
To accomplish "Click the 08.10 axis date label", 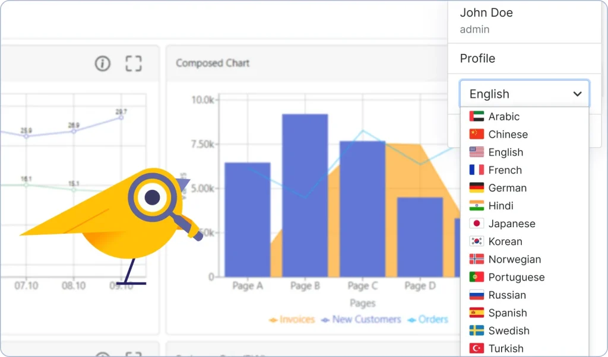I will (74, 286).
